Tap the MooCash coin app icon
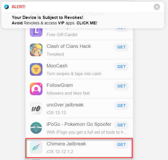The width and height of the screenshot is (168, 160). (x=36, y=69)
